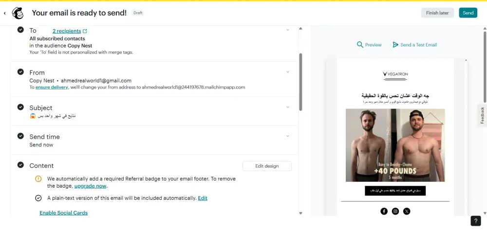Click the Send now text
This screenshot has width=487, height=230.
pyautogui.click(x=41, y=145)
